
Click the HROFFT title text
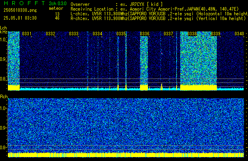pyautogui.click(x=24, y=3)
